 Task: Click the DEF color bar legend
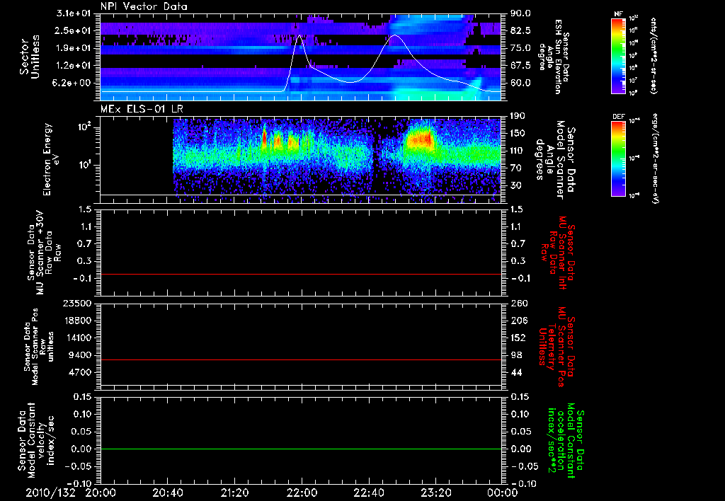(619, 159)
